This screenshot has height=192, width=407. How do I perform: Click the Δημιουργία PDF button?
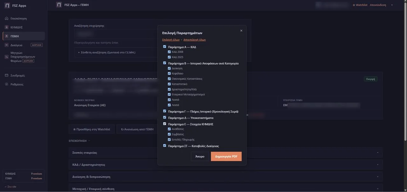click(x=226, y=156)
